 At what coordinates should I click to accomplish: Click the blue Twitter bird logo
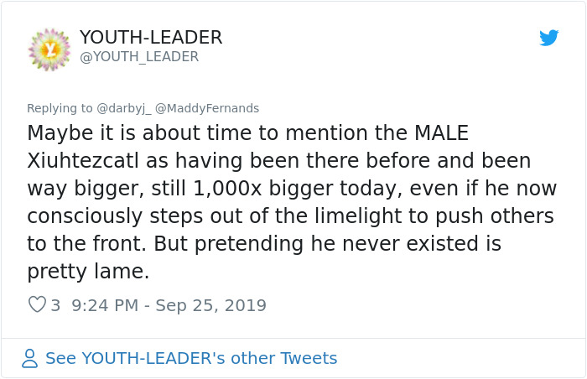pyautogui.click(x=548, y=38)
